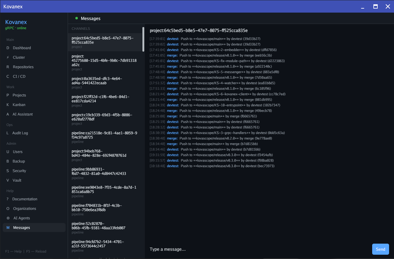Open the Vault section

click(x=17, y=180)
